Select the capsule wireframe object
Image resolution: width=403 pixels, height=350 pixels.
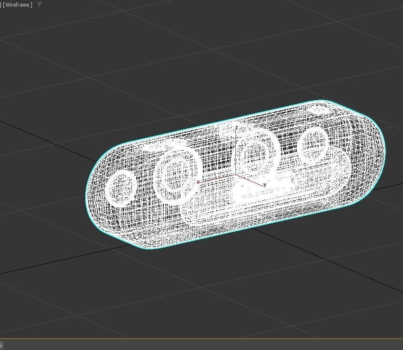coord(235,174)
